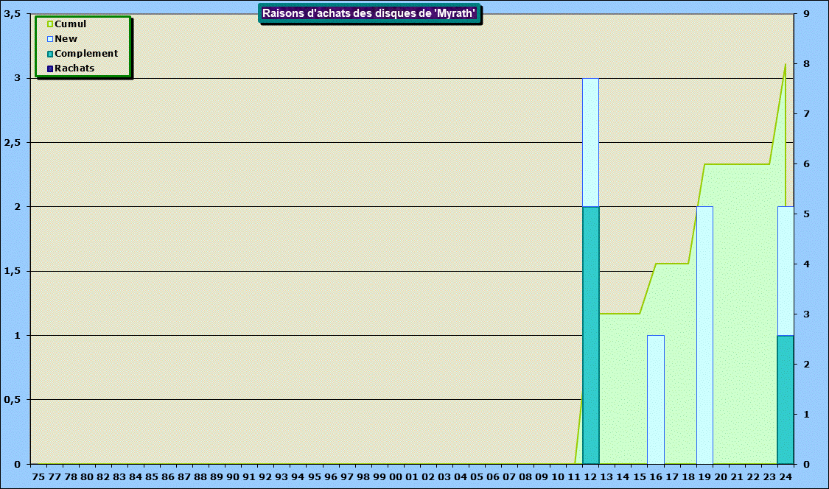
Task: Click left axis value 0,5
Action: click(13, 400)
